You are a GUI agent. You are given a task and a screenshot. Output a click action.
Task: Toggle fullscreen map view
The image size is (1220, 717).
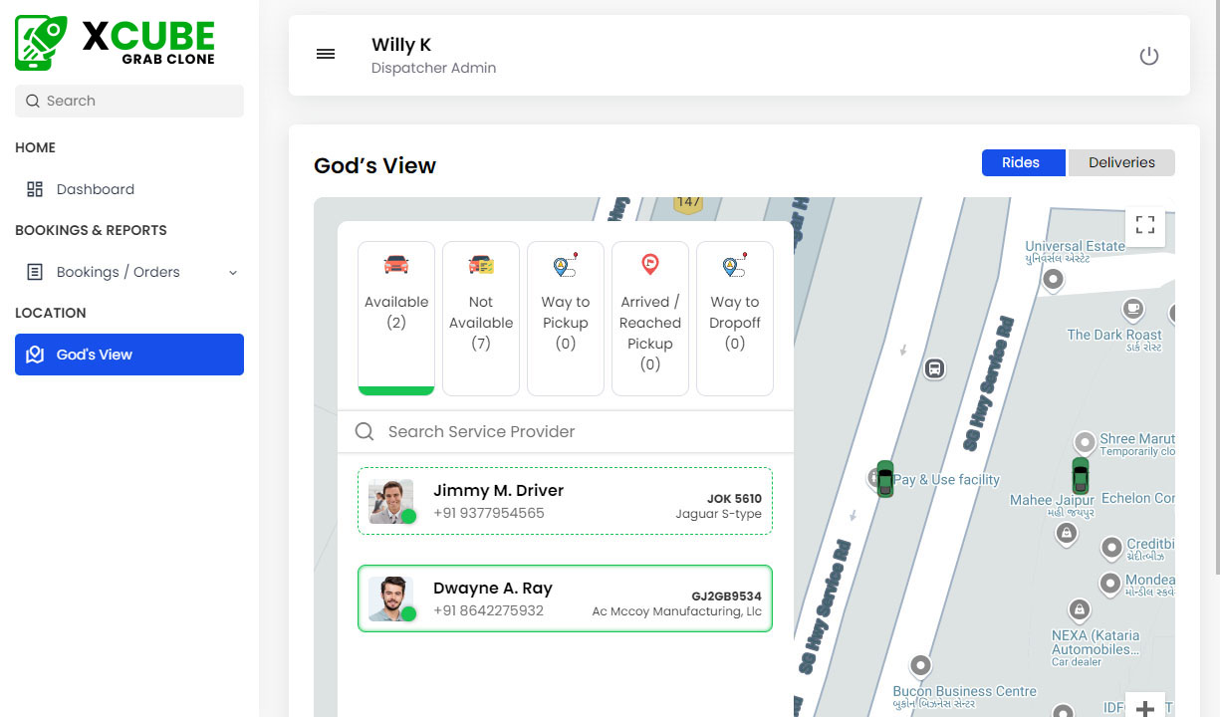click(1144, 225)
